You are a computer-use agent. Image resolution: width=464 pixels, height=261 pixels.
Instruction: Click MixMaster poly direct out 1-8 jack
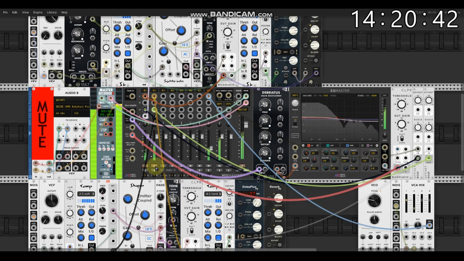pos(219,96)
